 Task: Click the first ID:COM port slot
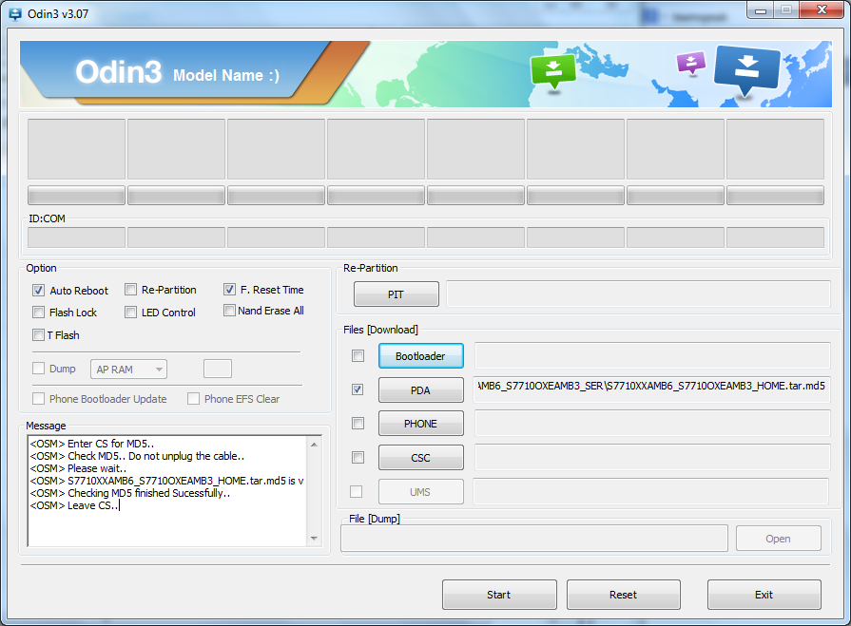tap(76, 237)
